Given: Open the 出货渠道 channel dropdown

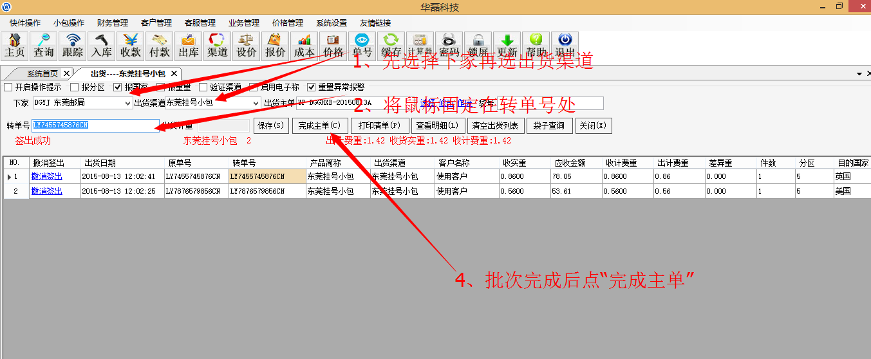Looking at the screenshot, I should tap(256, 103).
